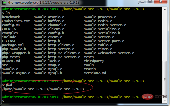170x106 pixels.
Task: Click 'swoole_buffer.c' in the listing
Action: tap(49, 21)
